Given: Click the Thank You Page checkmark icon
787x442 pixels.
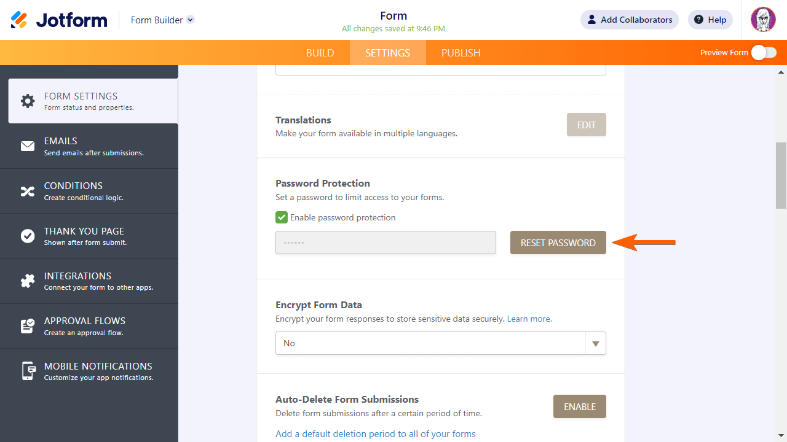Looking at the screenshot, I should coord(28,236).
